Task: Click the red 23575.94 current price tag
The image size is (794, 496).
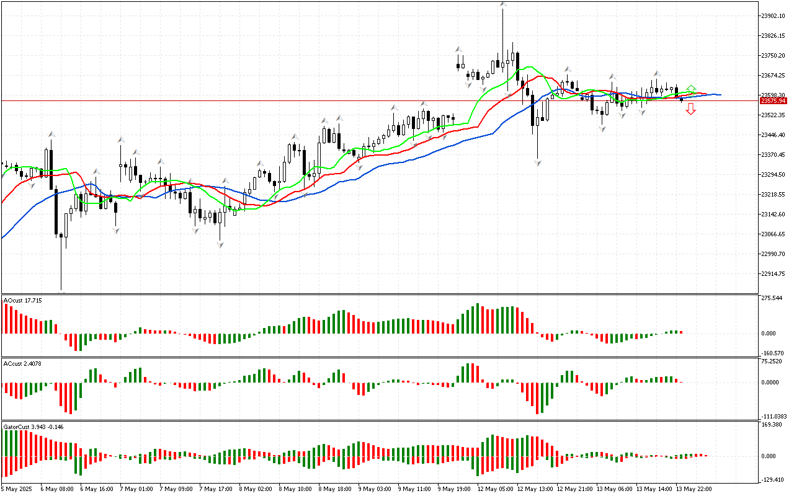Action: coord(774,100)
